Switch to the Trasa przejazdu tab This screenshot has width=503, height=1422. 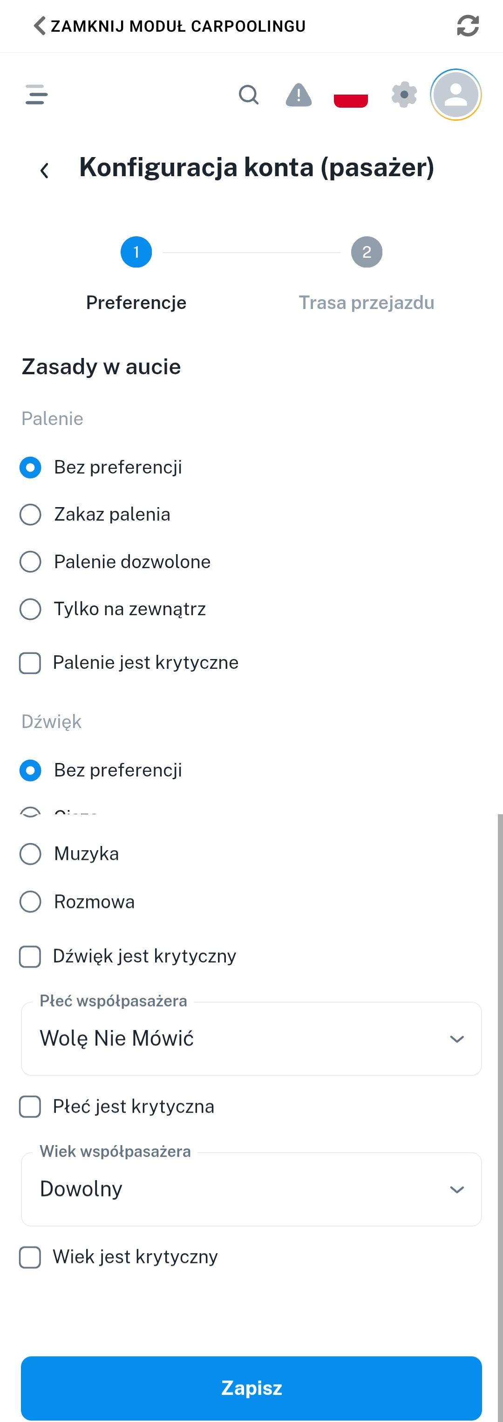[367, 302]
